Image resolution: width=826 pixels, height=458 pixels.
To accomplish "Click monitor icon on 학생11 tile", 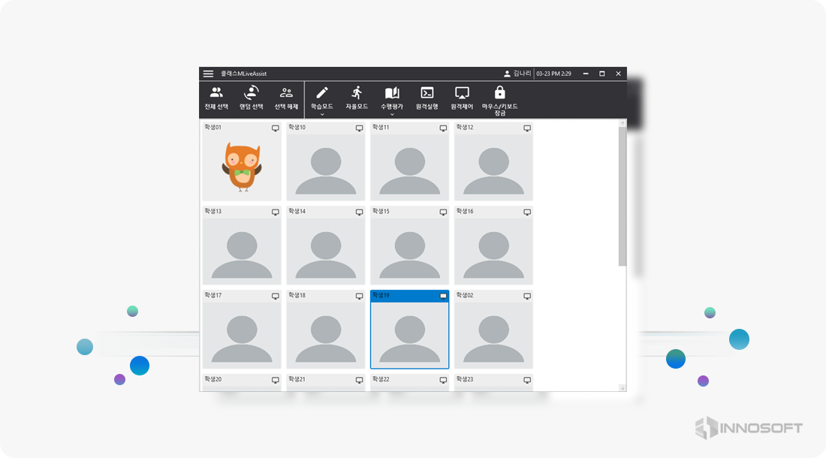I will 443,128.
